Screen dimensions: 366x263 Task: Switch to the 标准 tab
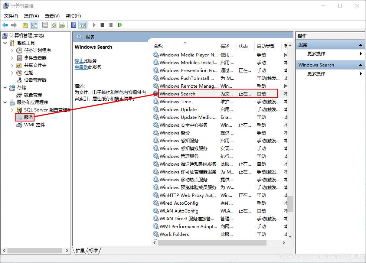click(x=94, y=251)
